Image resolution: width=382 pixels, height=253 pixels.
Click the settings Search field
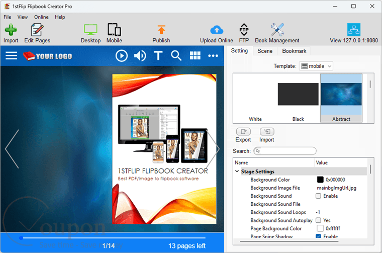(x=285, y=151)
